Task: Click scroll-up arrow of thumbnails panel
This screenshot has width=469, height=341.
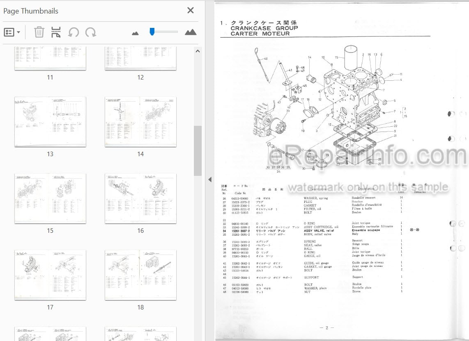Action: 198,51
